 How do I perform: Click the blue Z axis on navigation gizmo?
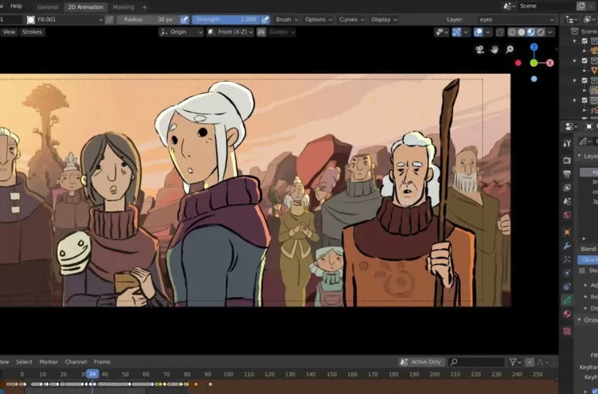pyautogui.click(x=534, y=47)
